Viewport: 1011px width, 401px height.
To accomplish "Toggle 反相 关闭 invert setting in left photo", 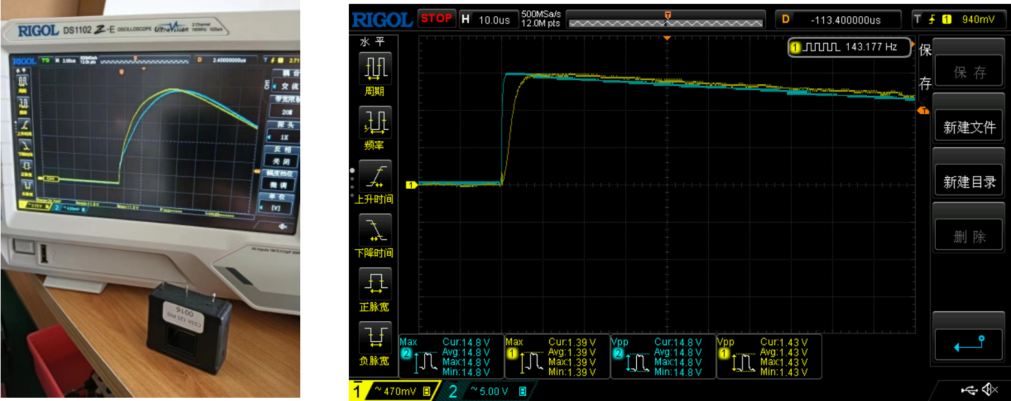I will pyautogui.click(x=282, y=156).
